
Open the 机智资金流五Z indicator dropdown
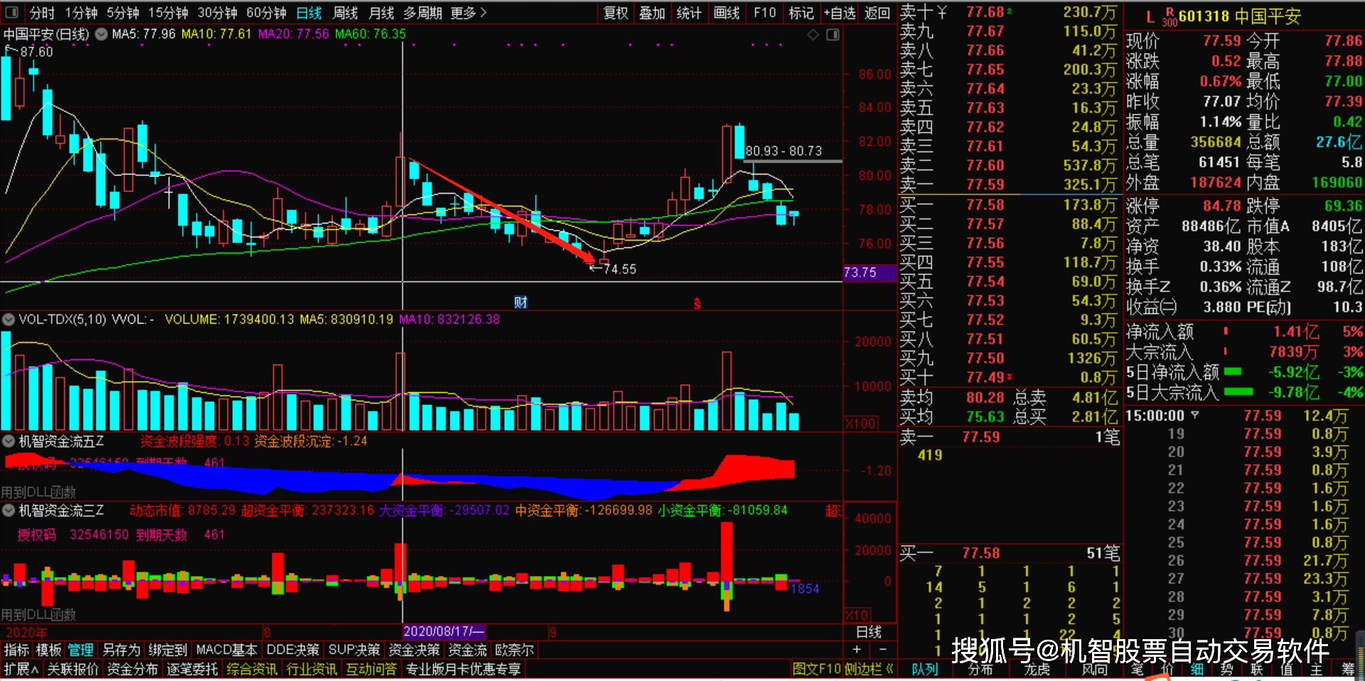(x=9, y=441)
